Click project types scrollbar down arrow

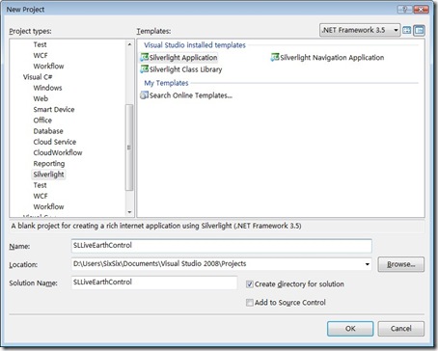(x=129, y=212)
